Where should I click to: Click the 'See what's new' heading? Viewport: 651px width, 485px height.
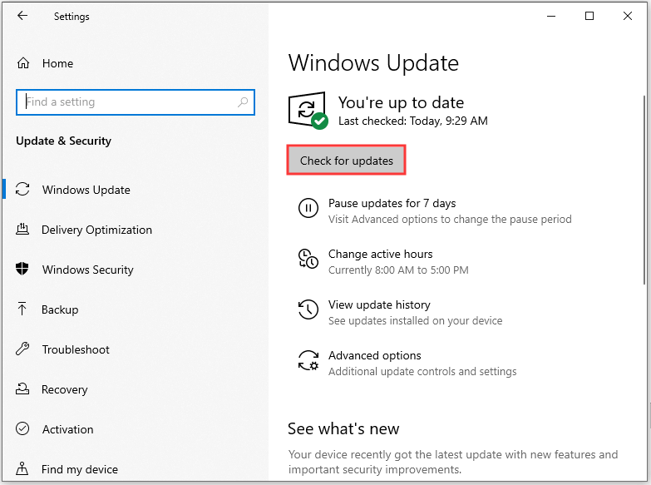click(343, 429)
